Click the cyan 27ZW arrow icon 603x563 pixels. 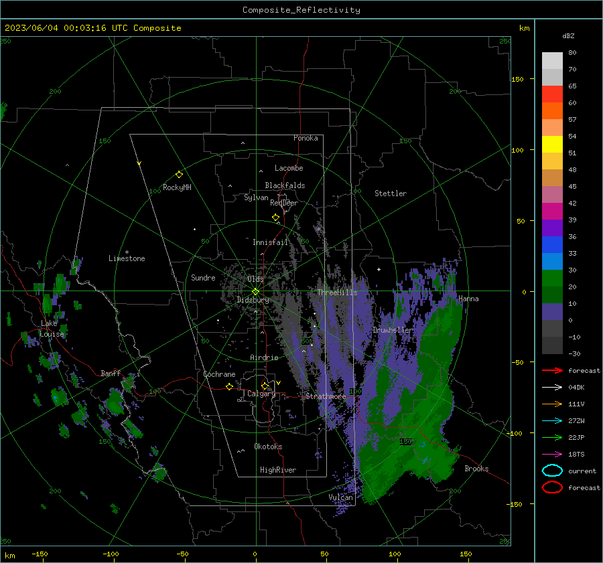coord(552,421)
